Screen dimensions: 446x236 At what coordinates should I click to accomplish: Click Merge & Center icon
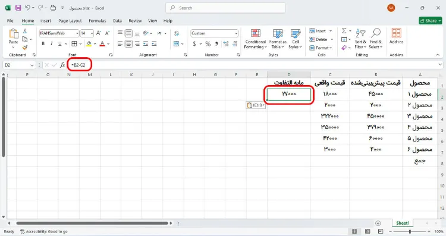(177, 44)
